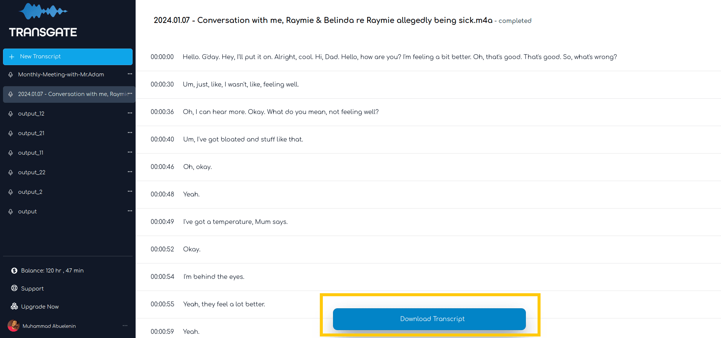The width and height of the screenshot is (721, 338).
Task: Click 'I've got a temperature, Mum says.'
Action: point(235,222)
